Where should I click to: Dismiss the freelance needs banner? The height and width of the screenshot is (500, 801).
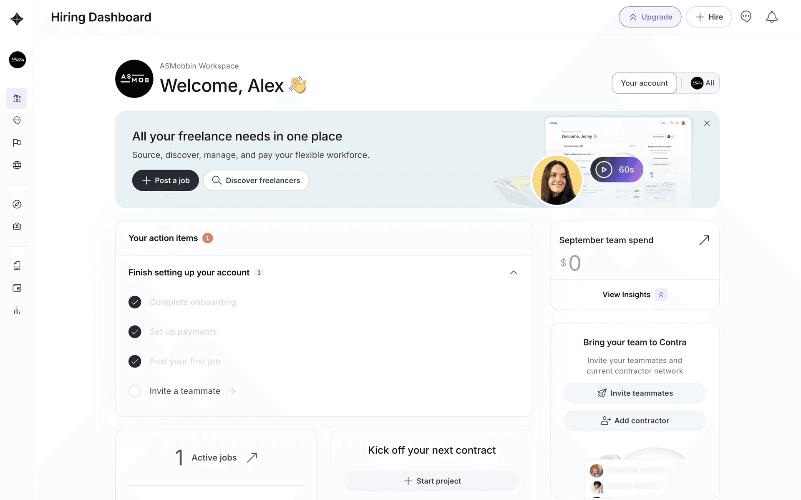point(707,123)
